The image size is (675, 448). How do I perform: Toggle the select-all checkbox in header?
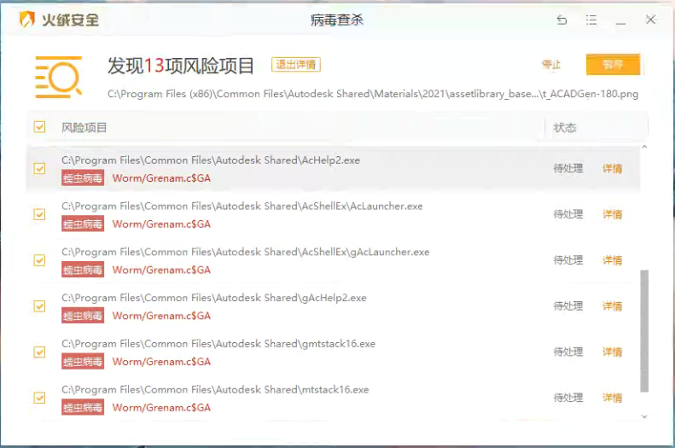[39, 127]
